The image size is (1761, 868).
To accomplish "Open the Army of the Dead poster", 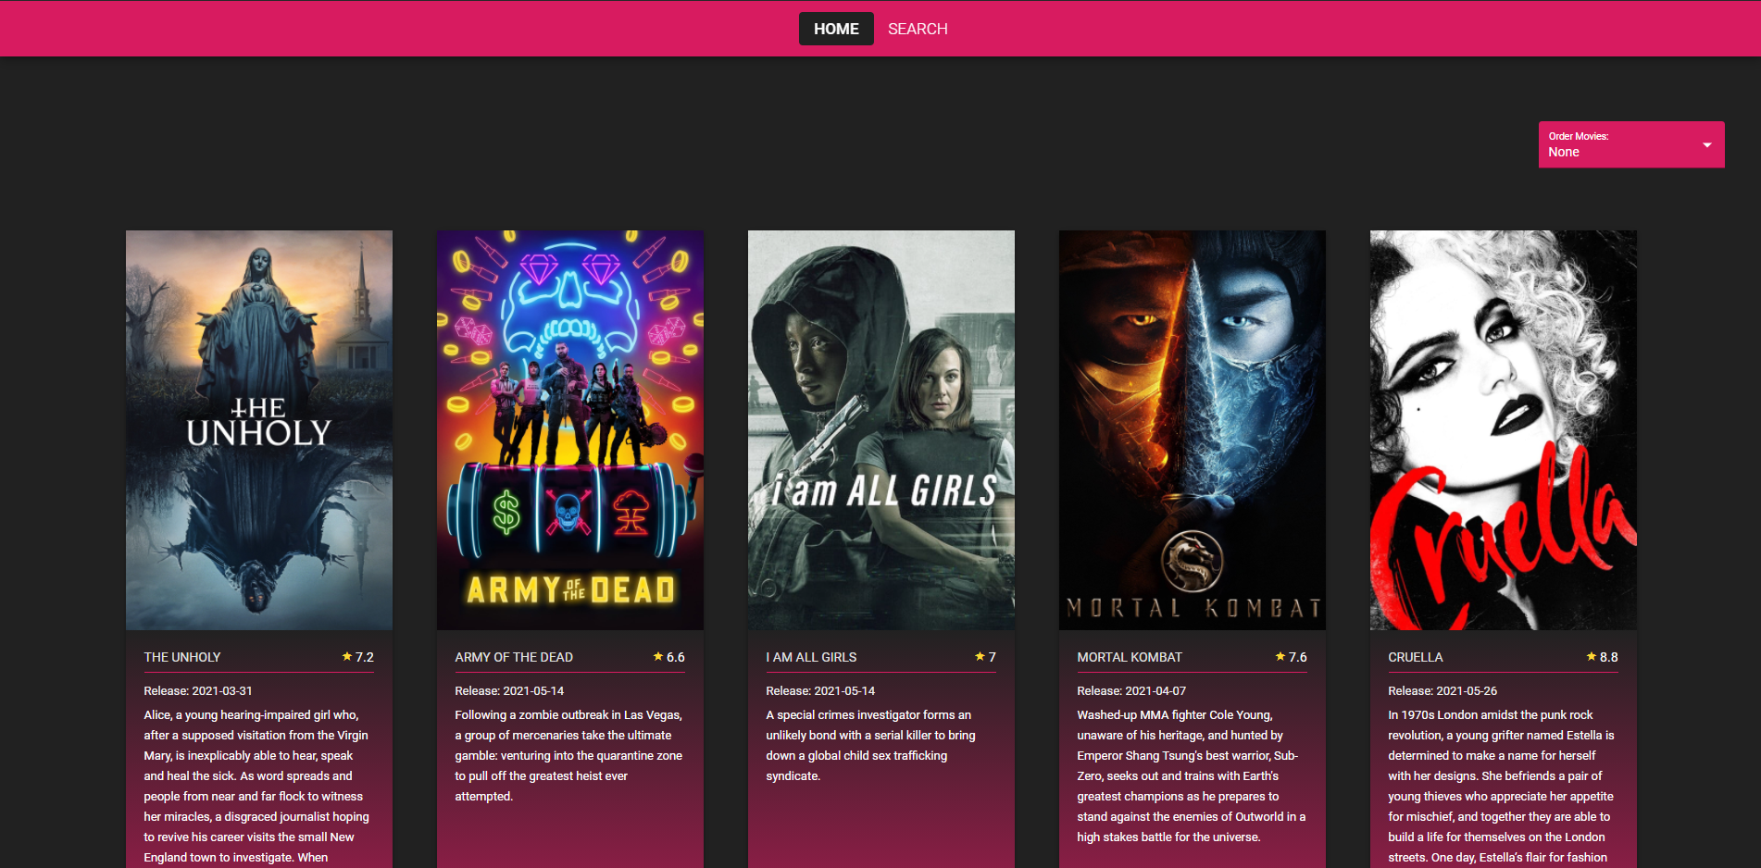I will click(x=570, y=430).
